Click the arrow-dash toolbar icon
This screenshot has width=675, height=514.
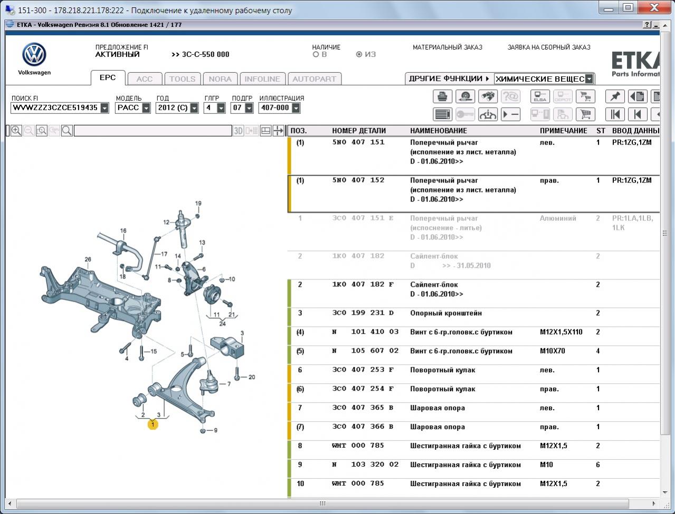coord(510,114)
